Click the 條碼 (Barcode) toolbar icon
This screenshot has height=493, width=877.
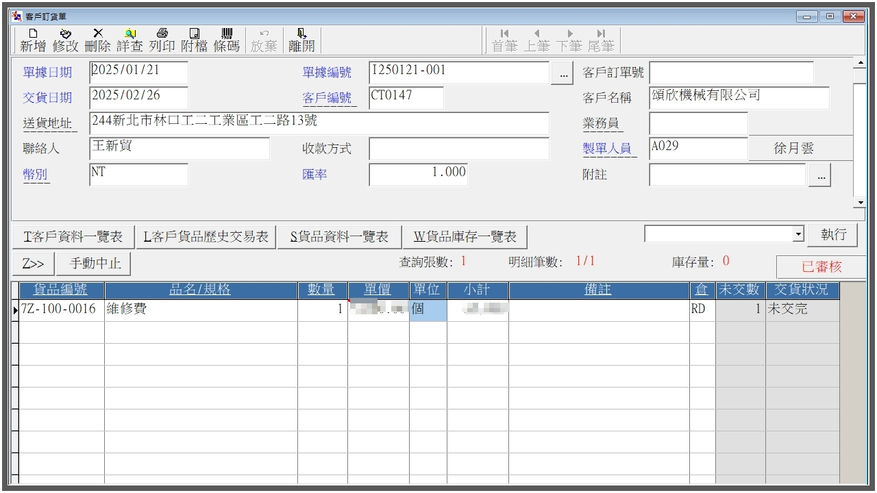coord(227,40)
